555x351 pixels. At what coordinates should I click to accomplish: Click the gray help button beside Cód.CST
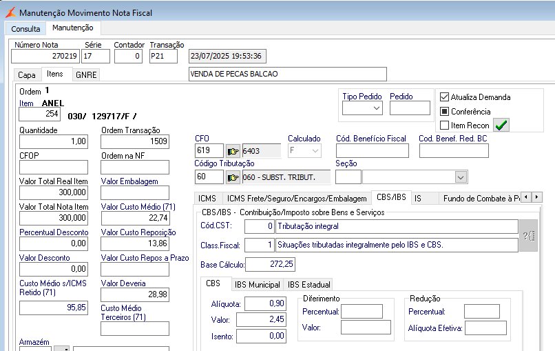tap(528, 235)
